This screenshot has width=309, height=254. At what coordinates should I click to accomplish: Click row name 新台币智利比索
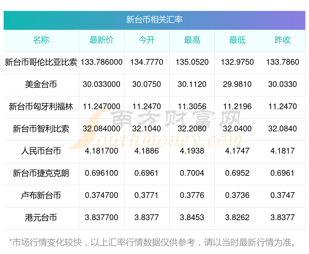pyautogui.click(x=41, y=129)
